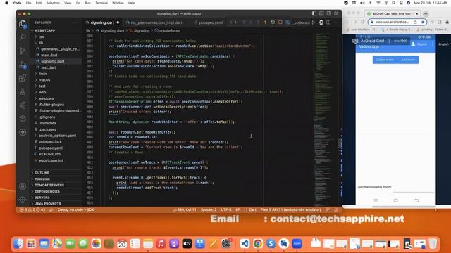This screenshot has width=451, height=253.
Task: Open a new tab in Chrome
Action: coord(426,14)
